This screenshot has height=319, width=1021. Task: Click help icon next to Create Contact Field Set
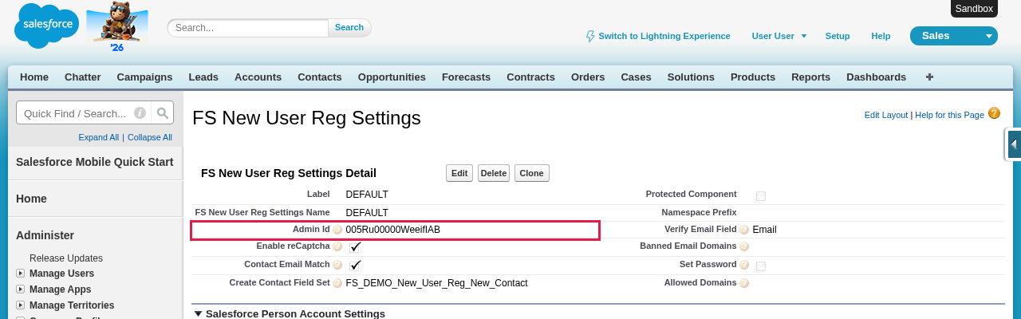tap(337, 283)
